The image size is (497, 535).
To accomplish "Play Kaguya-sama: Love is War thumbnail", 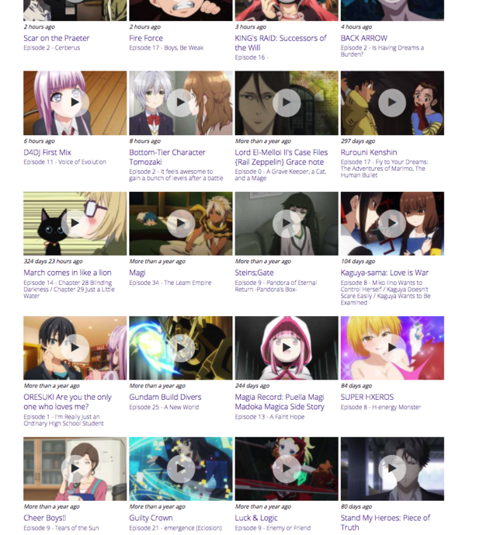I will click(x=392, y=224).
